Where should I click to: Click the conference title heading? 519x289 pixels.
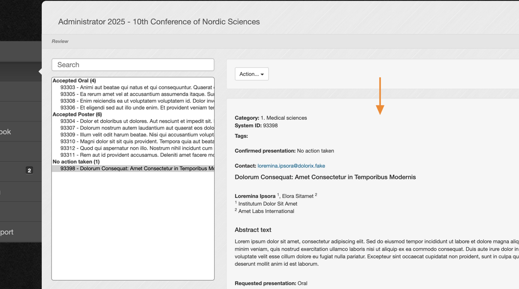pos(159,22)
